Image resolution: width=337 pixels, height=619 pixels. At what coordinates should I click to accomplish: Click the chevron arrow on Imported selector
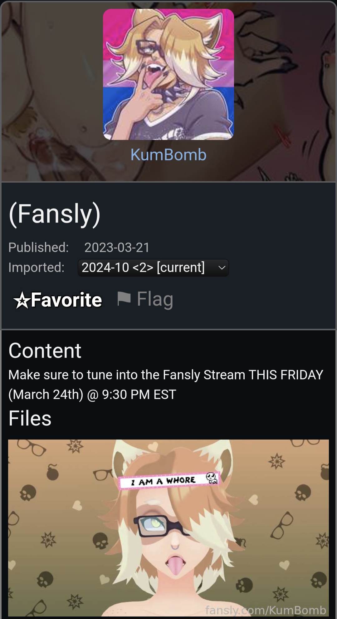(x=222, y=268)
